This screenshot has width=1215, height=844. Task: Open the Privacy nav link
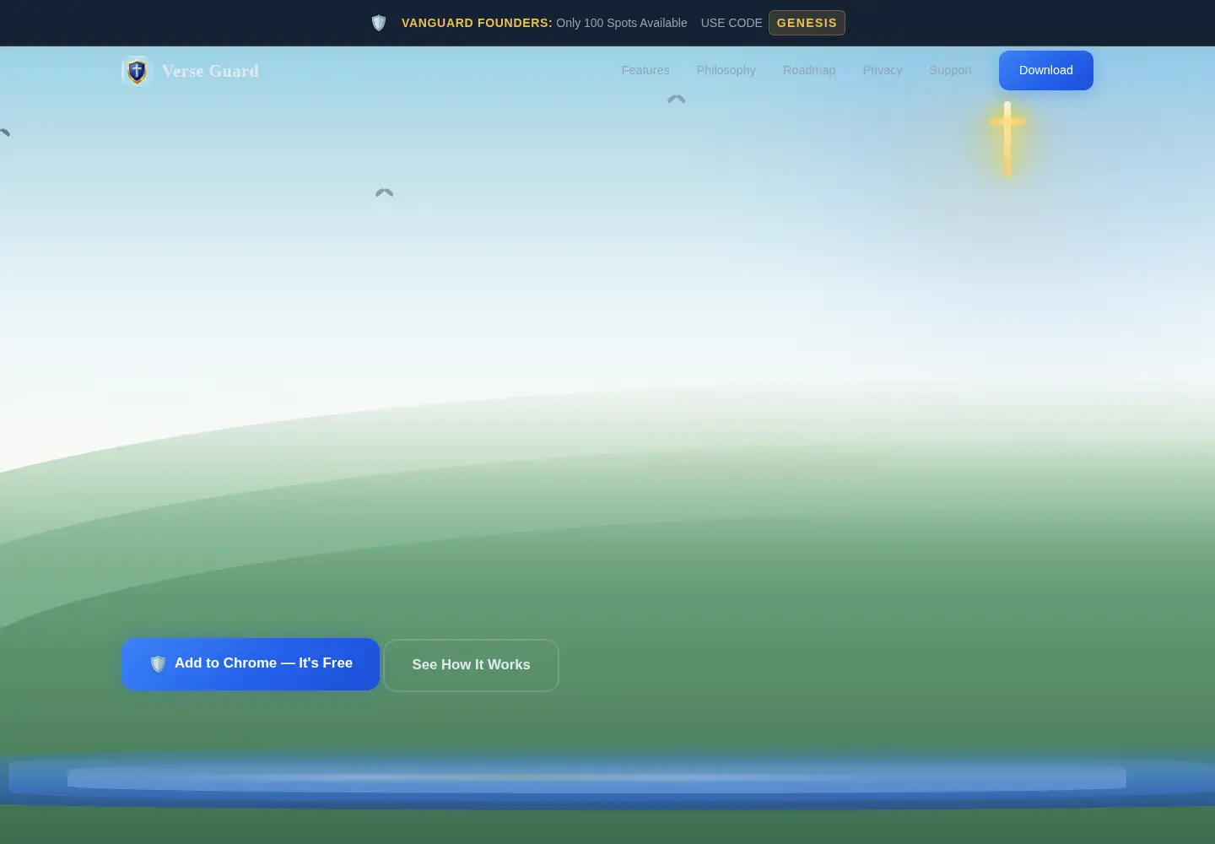click(x=883, y=70)
